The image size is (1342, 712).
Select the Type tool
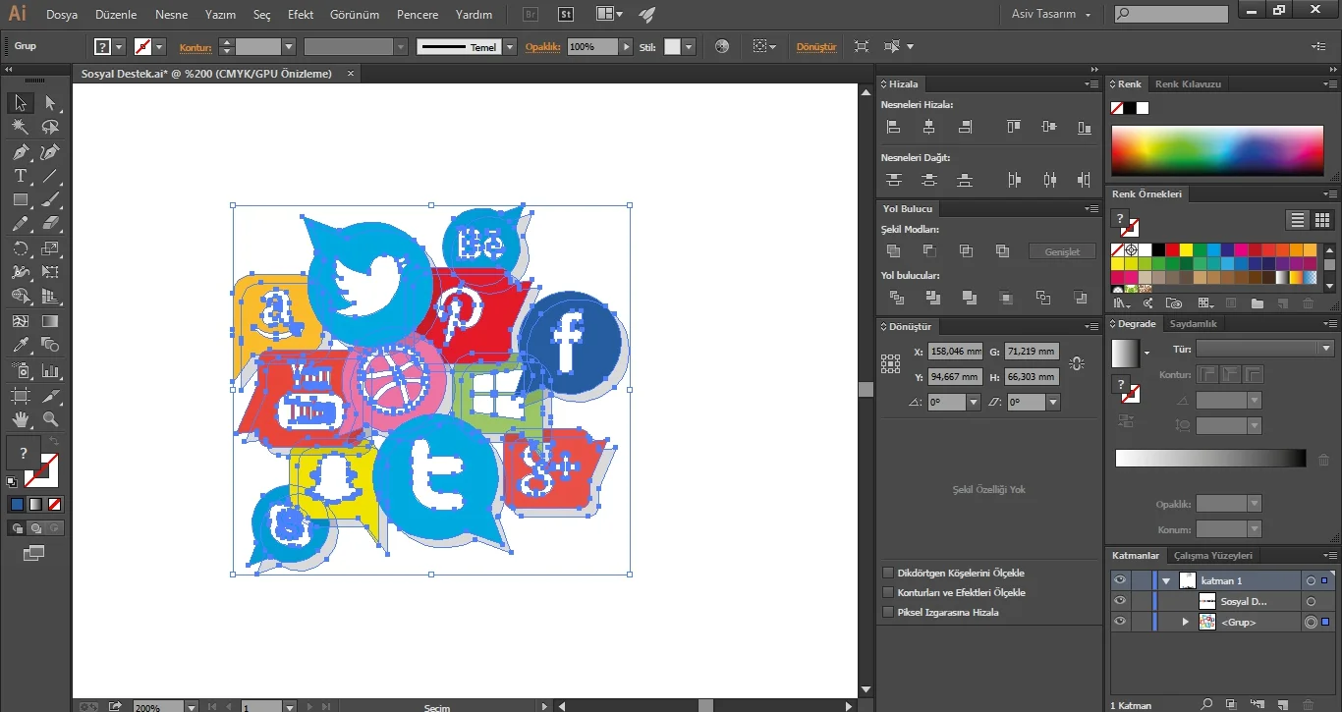click(20, 176)
